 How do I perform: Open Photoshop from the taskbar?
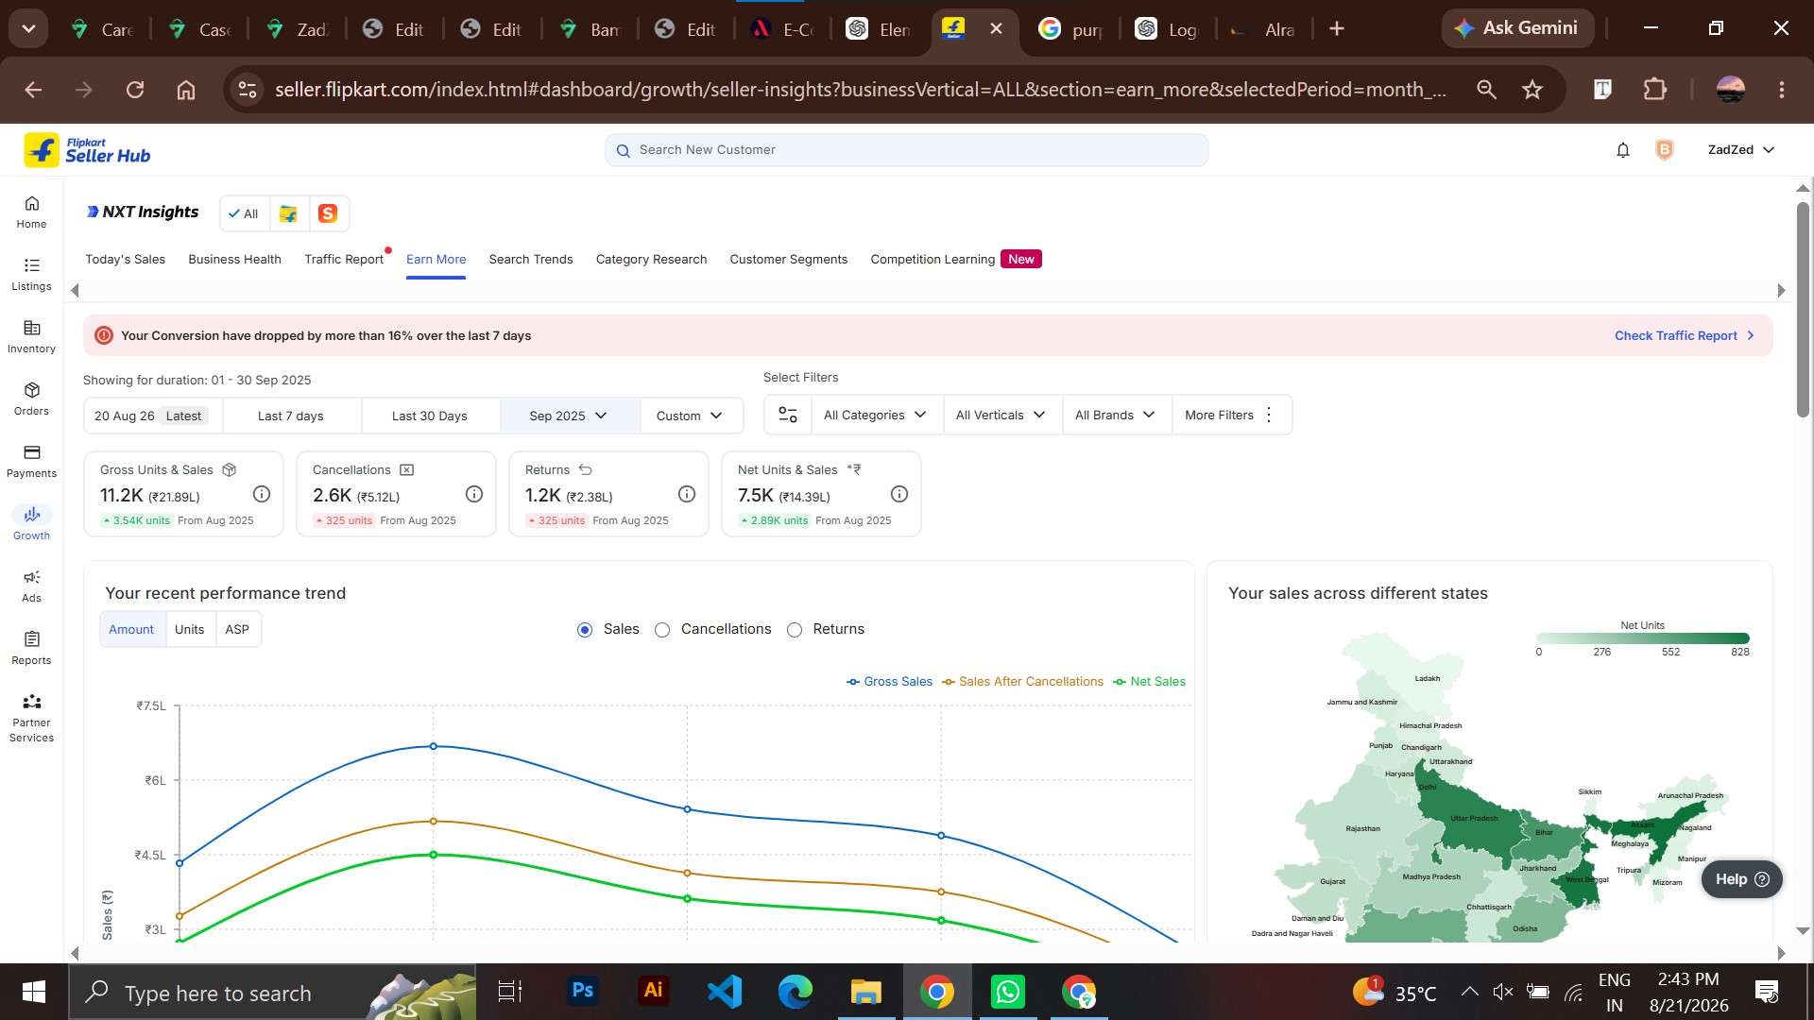583,991
